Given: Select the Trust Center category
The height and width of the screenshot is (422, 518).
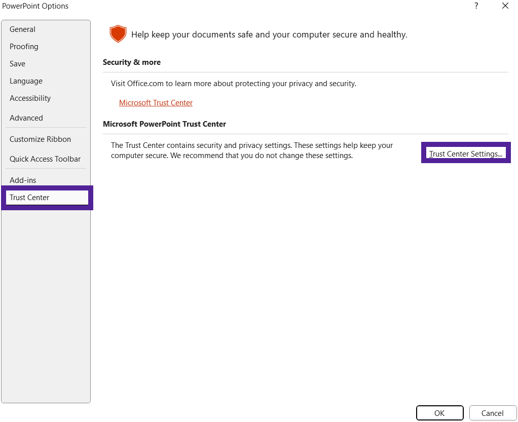Looking at the screenshot, I should tap(29, 198).
